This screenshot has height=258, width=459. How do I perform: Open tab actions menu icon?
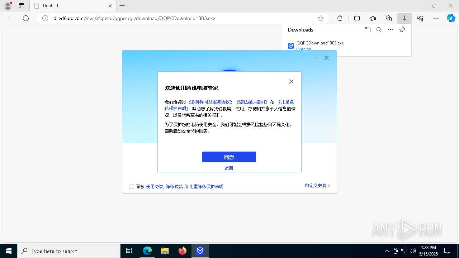[x=22, y=6]
